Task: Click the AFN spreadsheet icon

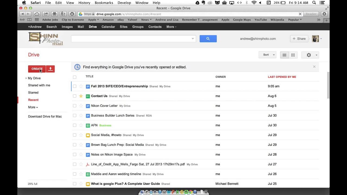Action: click(x=88, y=125)
